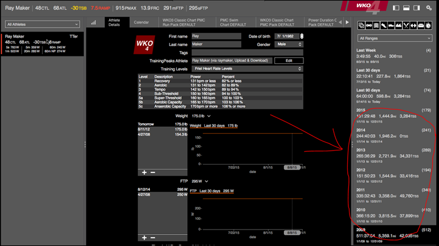Image resolution: width=439 pixels, height=246 pixels.
Task: Switch to Athlete Details tab
Action: [x=117, y=22]
